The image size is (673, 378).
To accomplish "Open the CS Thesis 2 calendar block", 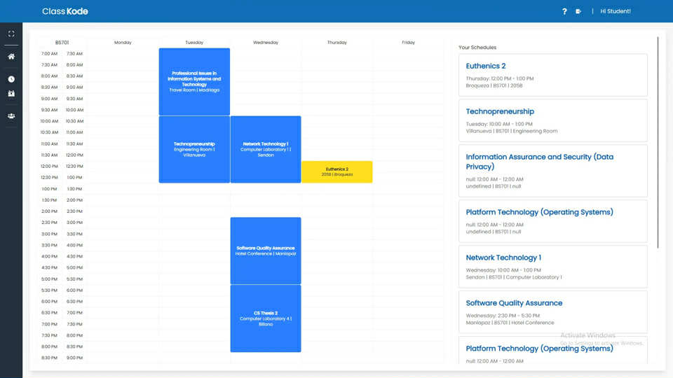I will [265, 318].
